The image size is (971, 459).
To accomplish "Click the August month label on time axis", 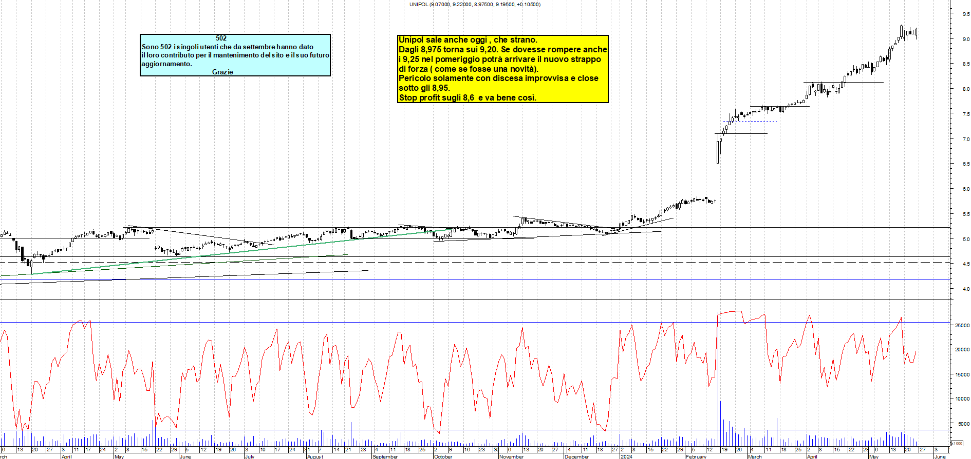I will 315,456.
